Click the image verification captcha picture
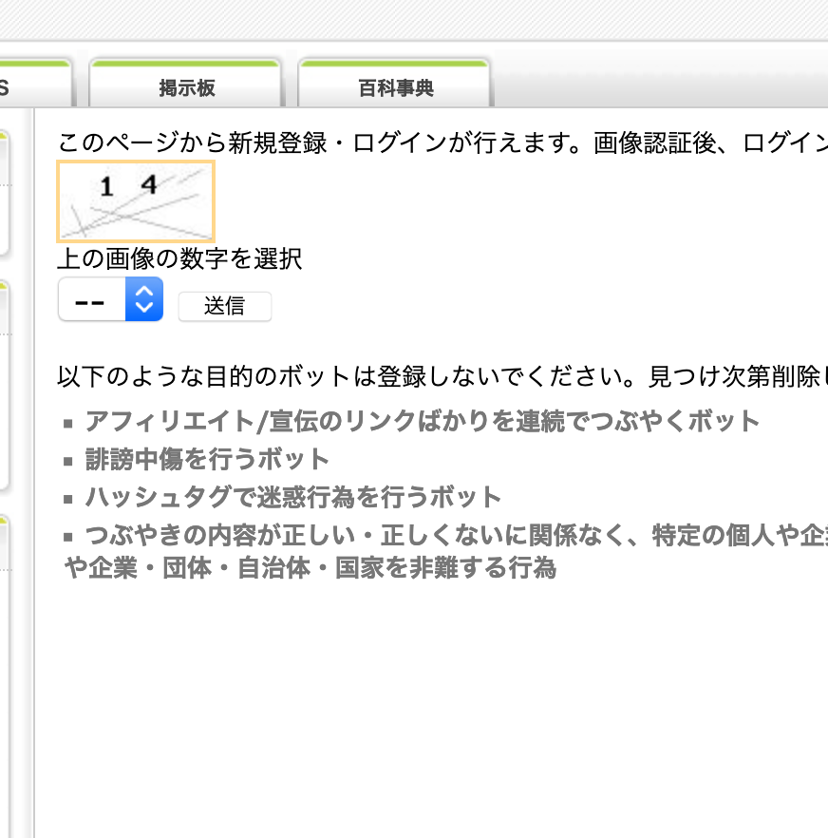The width and height of the screenshot is (828, 838). 136,200
